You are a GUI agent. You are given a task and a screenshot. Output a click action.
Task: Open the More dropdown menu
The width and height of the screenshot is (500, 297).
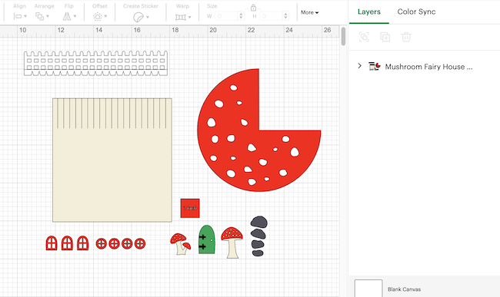tap(310, 12)
